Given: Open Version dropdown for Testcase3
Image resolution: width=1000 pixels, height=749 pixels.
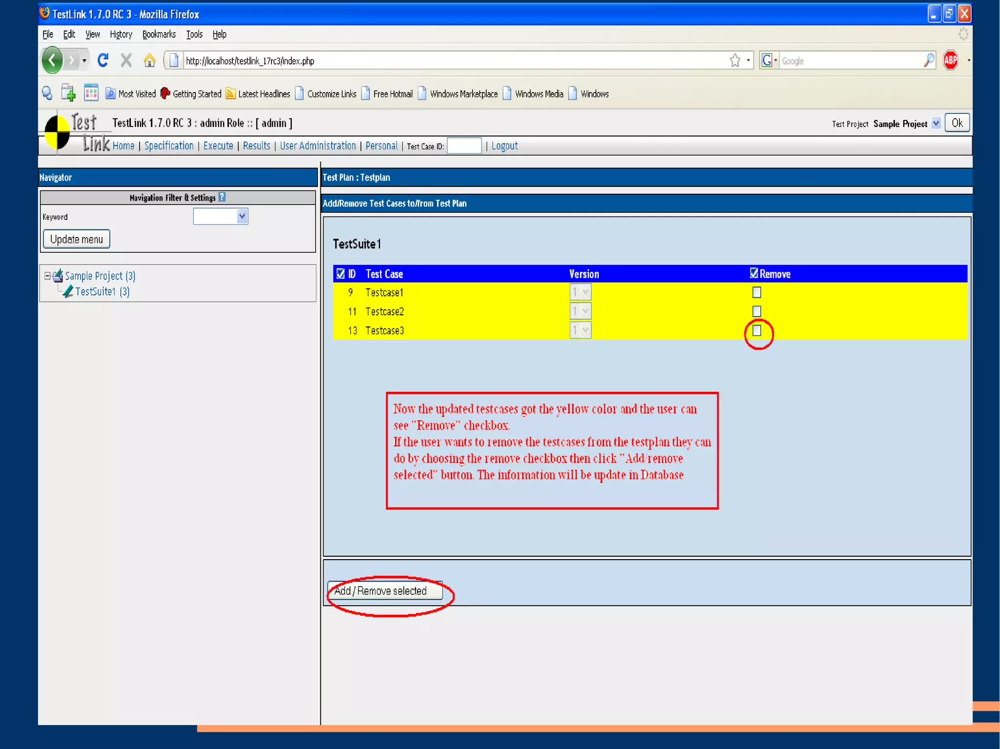Looking at the screenshot, I should [x=581, y=330].
